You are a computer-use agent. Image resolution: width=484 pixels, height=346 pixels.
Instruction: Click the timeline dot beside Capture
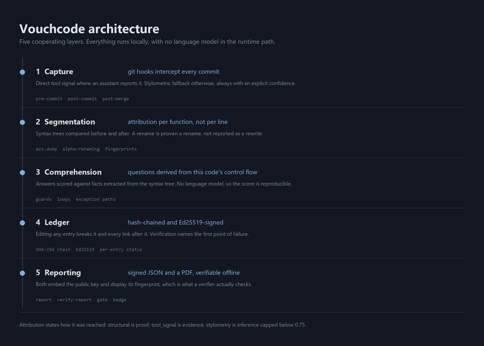click(22, 72)
